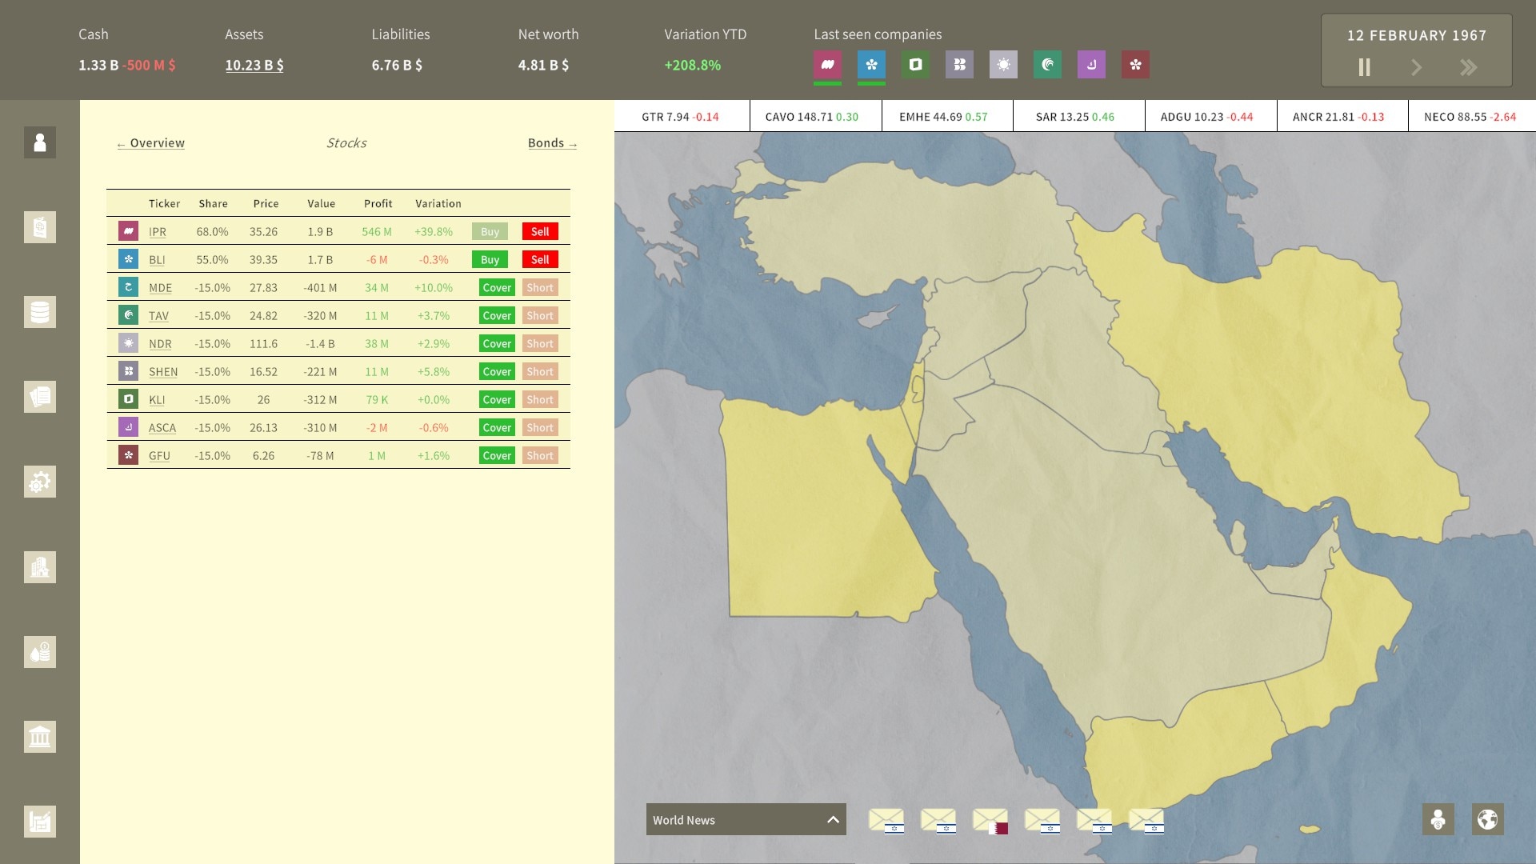The width and height of the screenshot is (1536, 864).
Task: Open the coin stack sidebar icon
Action: (40, 312)
